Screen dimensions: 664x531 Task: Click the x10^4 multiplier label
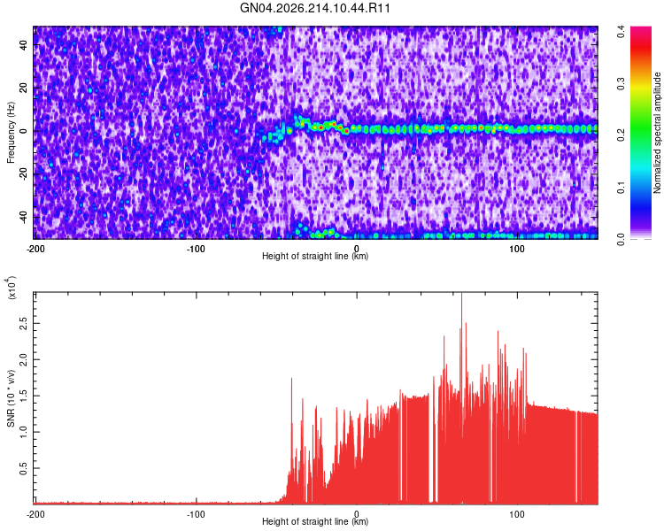tap(12, 288)
